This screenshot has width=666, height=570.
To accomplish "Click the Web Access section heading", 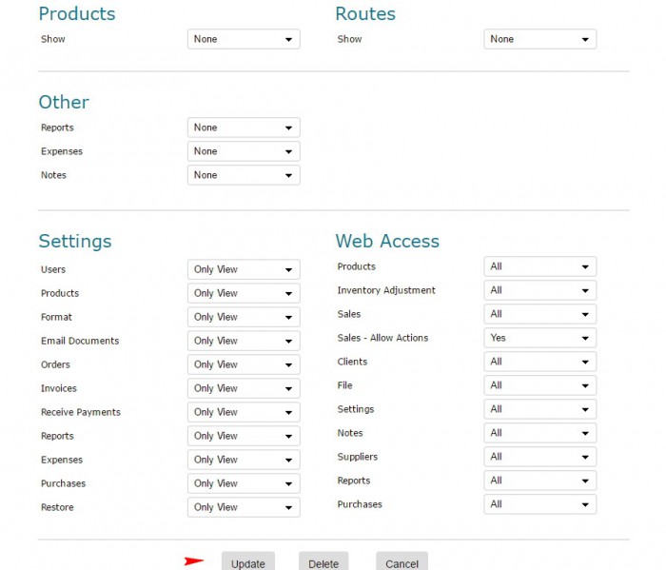I will pyautogui.click(x=387, y=241).
